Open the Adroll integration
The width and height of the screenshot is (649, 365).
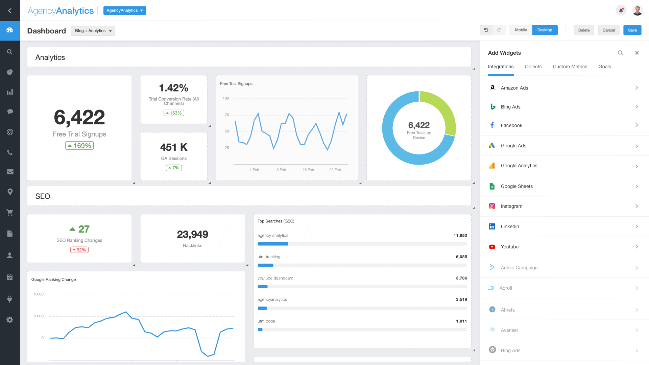click(x=564, y=288)
